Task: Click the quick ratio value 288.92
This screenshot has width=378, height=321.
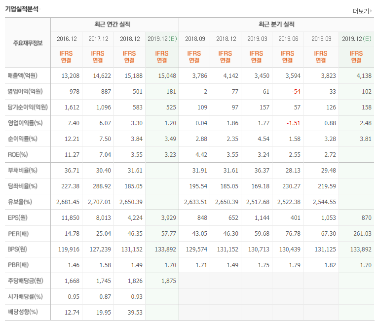Action: pos(102,186)
